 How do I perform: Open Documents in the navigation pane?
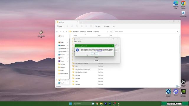click(x=63, y=52)
